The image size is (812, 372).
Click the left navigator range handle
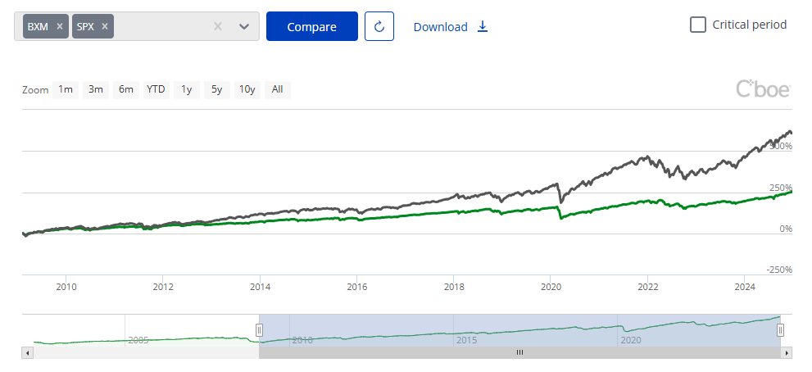(x=259, y=330)
